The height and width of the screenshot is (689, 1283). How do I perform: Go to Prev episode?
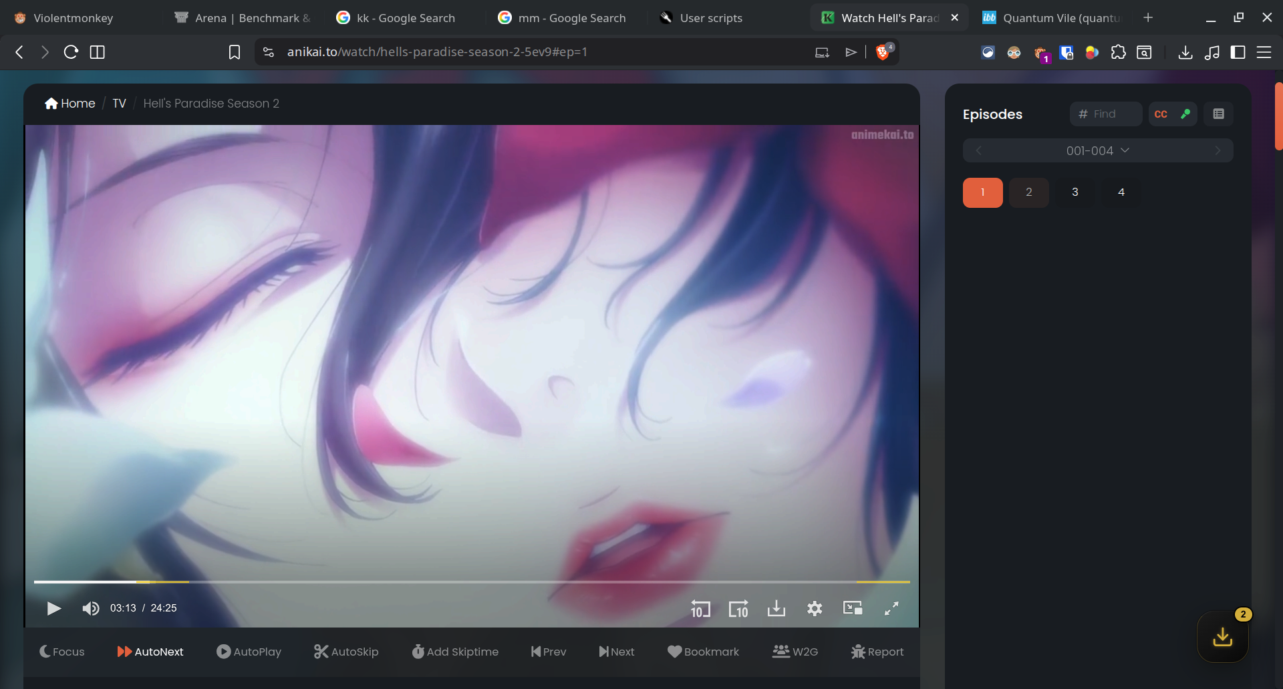[549, 652]
